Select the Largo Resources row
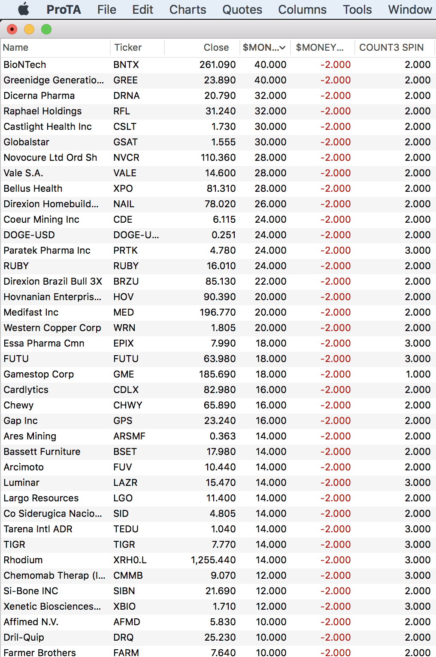 tap(218, 498)
